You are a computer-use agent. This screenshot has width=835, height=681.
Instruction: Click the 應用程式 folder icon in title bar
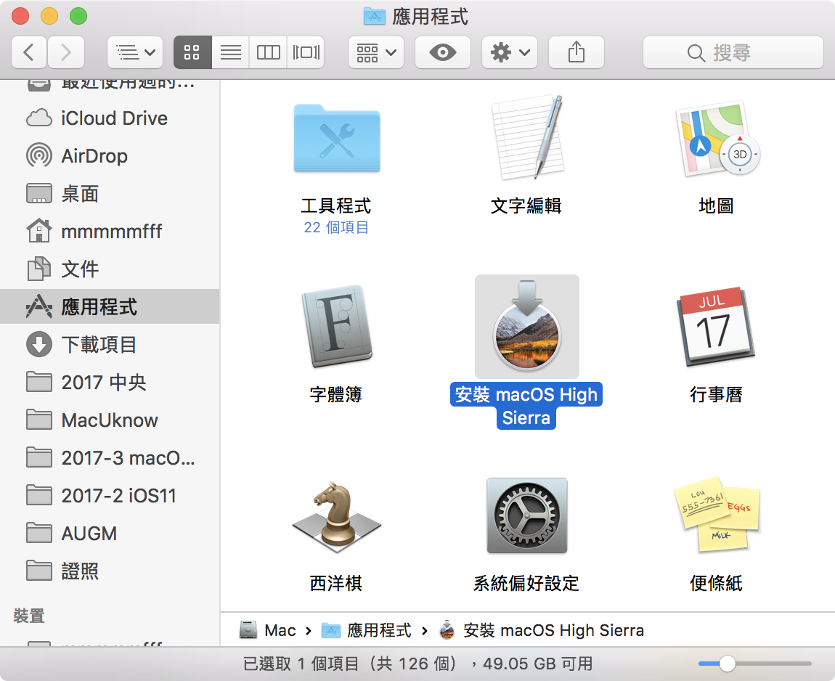375,17
